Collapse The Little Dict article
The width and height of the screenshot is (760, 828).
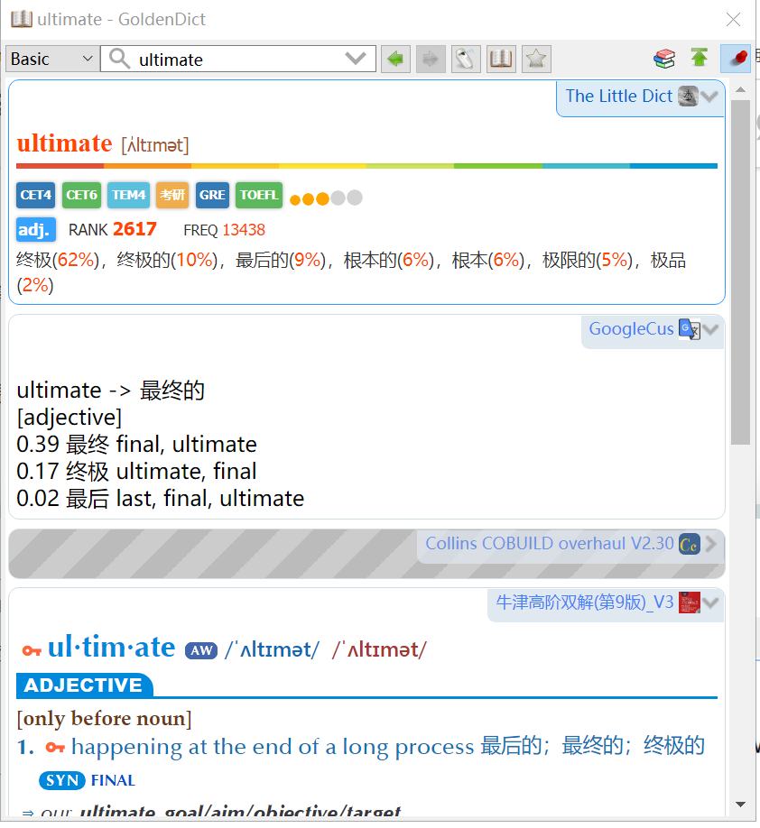tap(710, 97)
